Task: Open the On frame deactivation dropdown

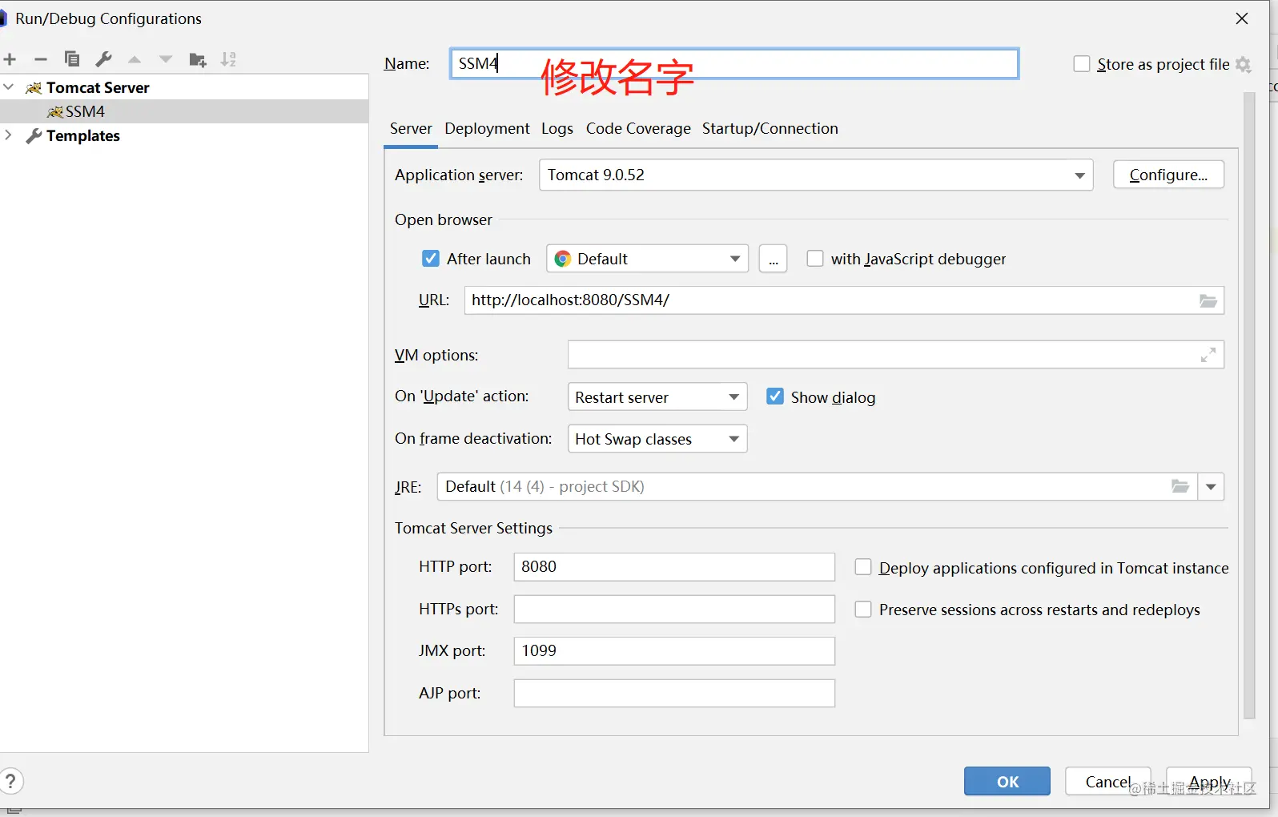Action: [x=657, y=439]
